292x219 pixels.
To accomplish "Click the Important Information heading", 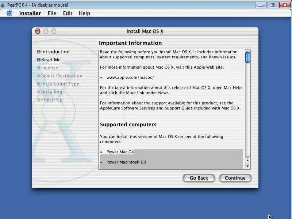I will 130,43.
